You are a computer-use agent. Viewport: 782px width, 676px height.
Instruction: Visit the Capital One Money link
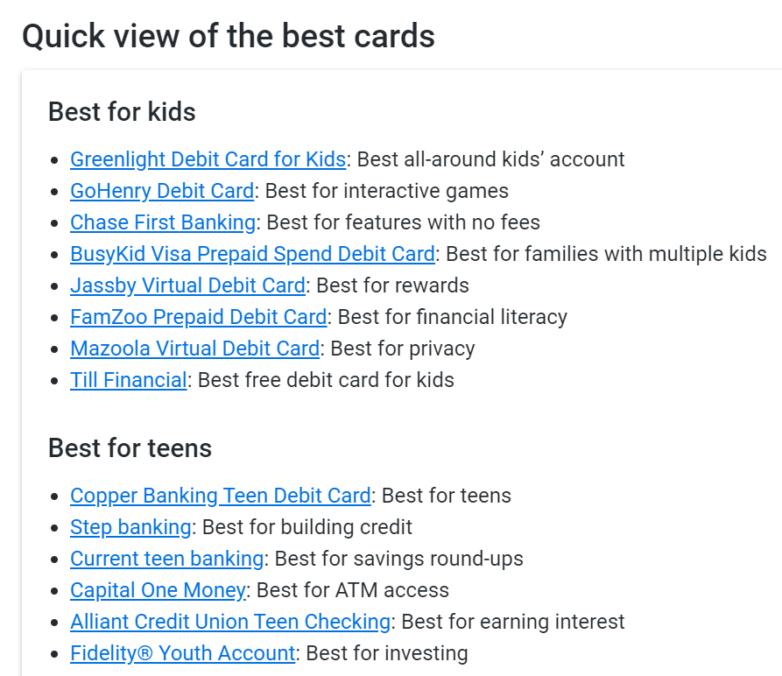[x=158, y=590]
